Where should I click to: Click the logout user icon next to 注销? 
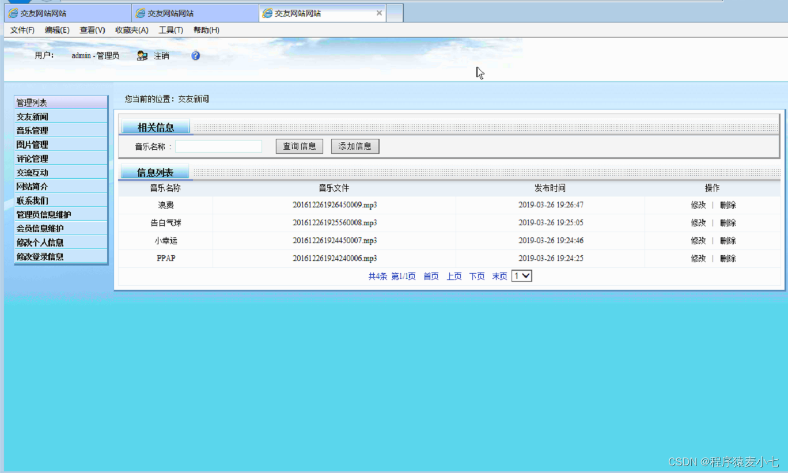[142, 56]
